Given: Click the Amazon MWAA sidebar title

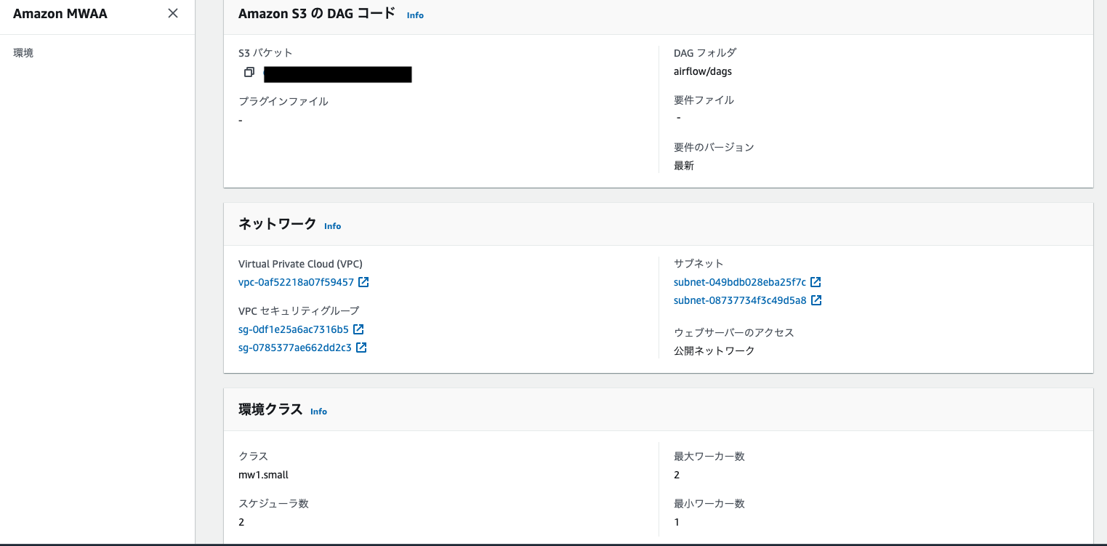Looking at the screenshot, I should click(x=60, y=13).
